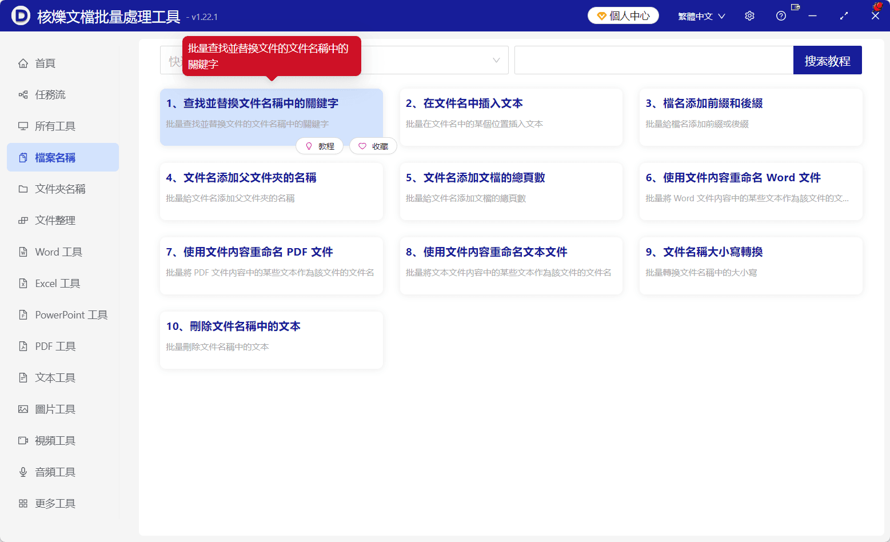890x542 pixels.
Task: Open Excel 工具 sidebar item
Action: (63, 284)
